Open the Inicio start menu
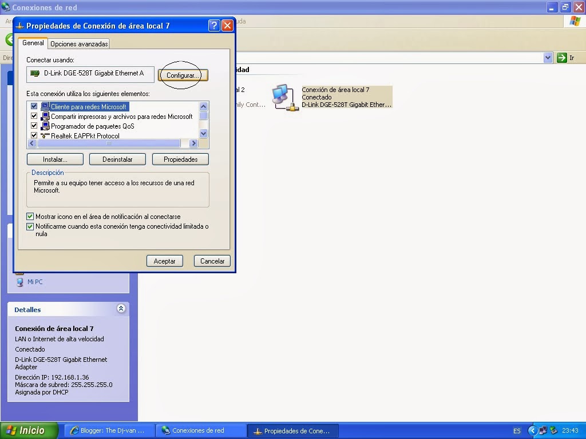Screen dimensions: 586x439 click(29, 430)
